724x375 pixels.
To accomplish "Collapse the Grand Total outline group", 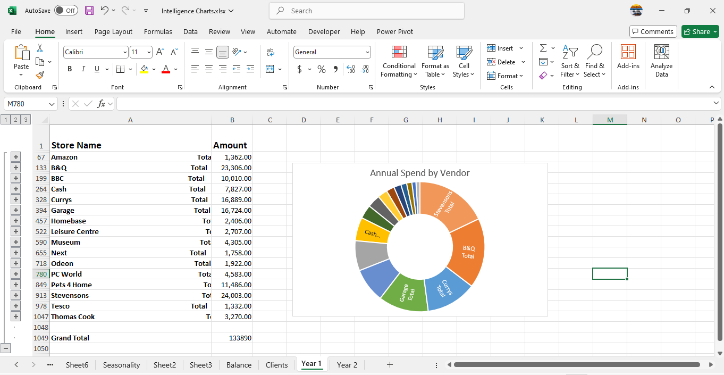I will pyautogui.click(x=6, y=348).
